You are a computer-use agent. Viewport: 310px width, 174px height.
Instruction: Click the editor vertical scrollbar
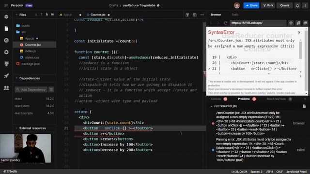click(x=204, y=57)
